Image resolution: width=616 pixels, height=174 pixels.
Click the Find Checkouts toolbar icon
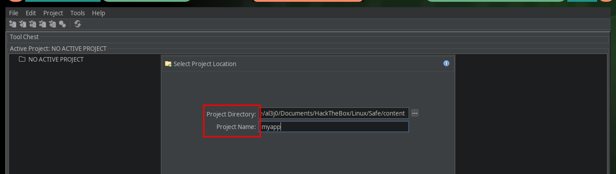62,24
